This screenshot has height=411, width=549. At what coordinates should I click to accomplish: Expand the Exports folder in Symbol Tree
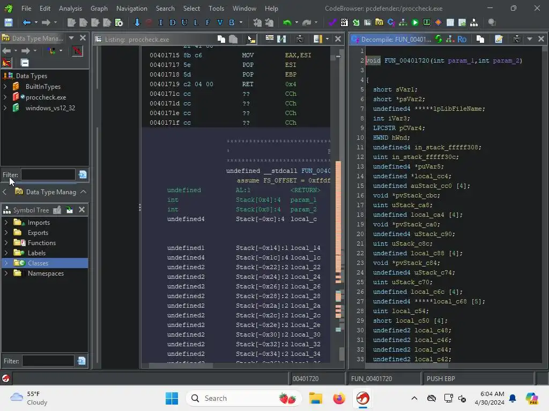6,233
